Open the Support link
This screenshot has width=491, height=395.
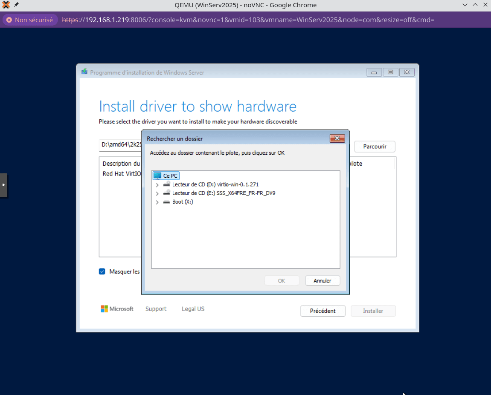click(x=156, y=309)
